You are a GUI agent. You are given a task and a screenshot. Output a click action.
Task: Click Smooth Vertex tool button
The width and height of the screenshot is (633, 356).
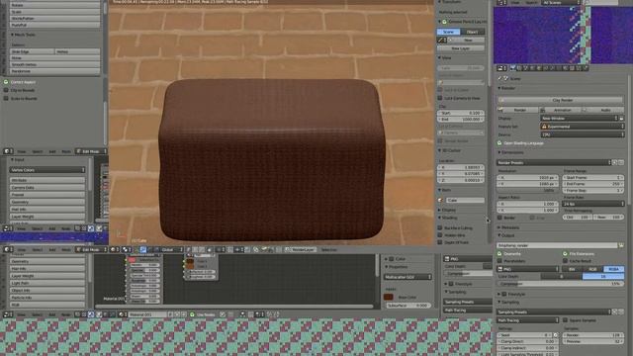pos(54,64)
